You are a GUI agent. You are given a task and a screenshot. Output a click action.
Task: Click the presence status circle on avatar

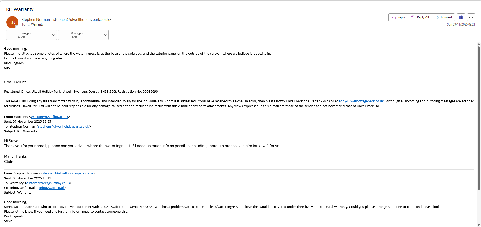pyautogui.click(x=17, y=27)
